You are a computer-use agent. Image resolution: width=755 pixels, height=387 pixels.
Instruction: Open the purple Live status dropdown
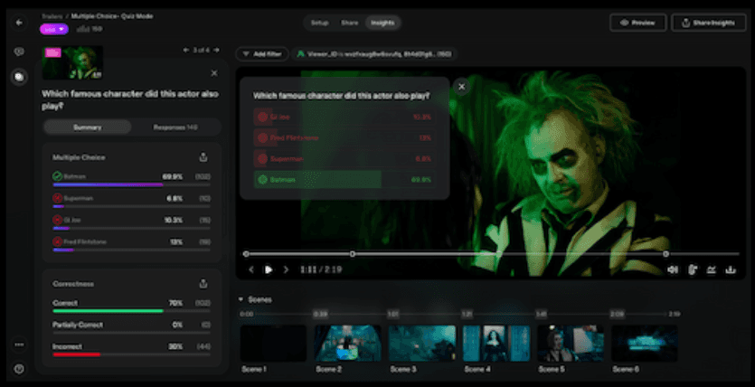(x=54, y=29)
